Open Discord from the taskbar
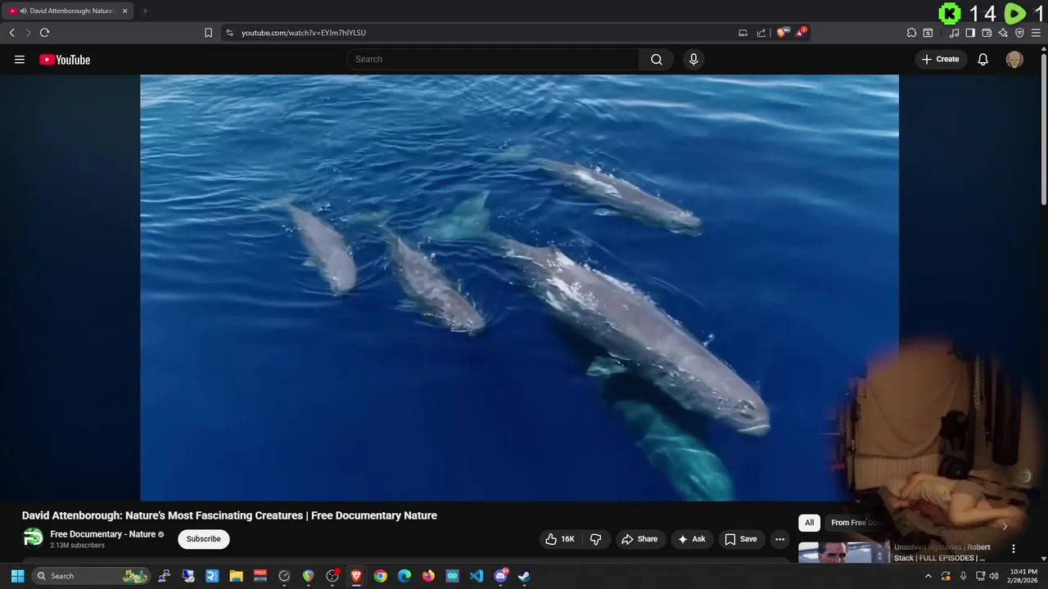1048x589 pixels. (x=500, y=576)
